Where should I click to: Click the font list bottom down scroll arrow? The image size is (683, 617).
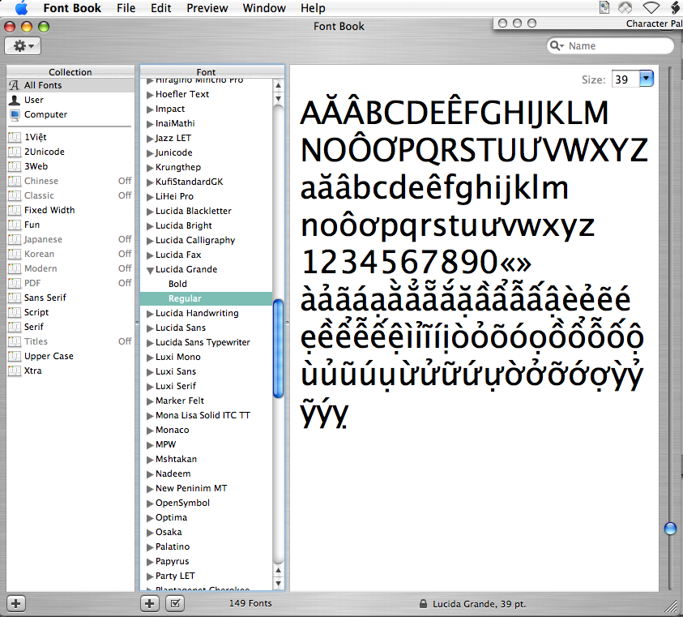coord(279,584)
